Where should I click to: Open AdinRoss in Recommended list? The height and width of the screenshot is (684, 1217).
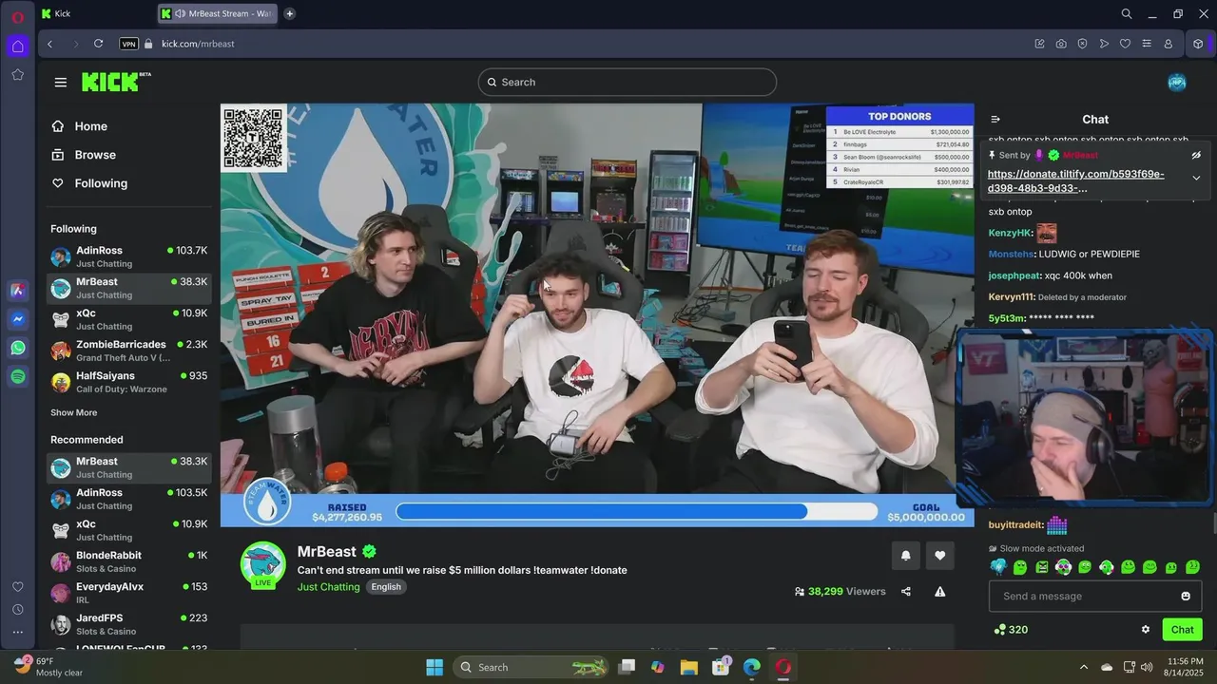click(x=129, y=499)
